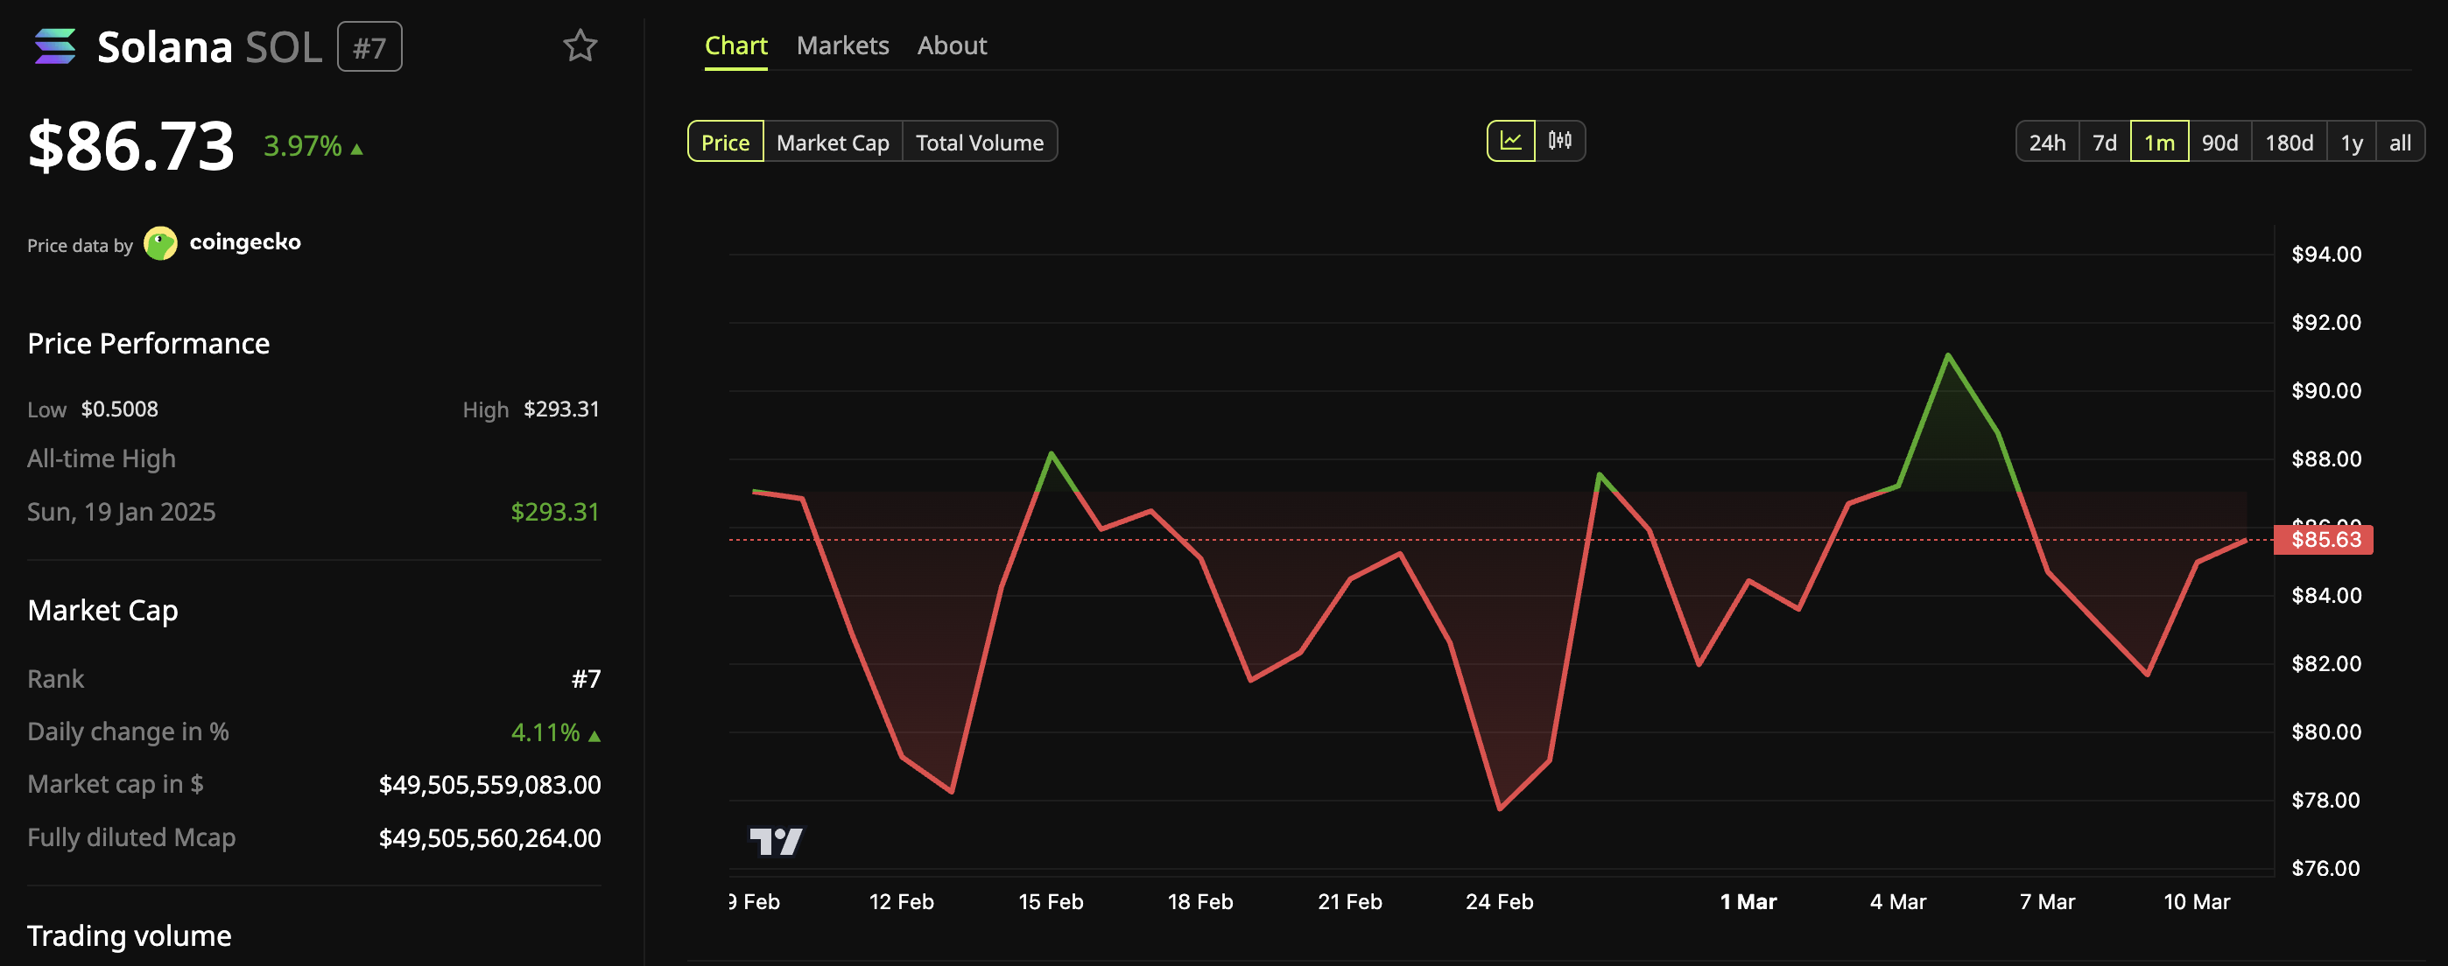The image size is (2448, 966).
Task: Click the all-time high value $293.31
Action: click(555, 511)
